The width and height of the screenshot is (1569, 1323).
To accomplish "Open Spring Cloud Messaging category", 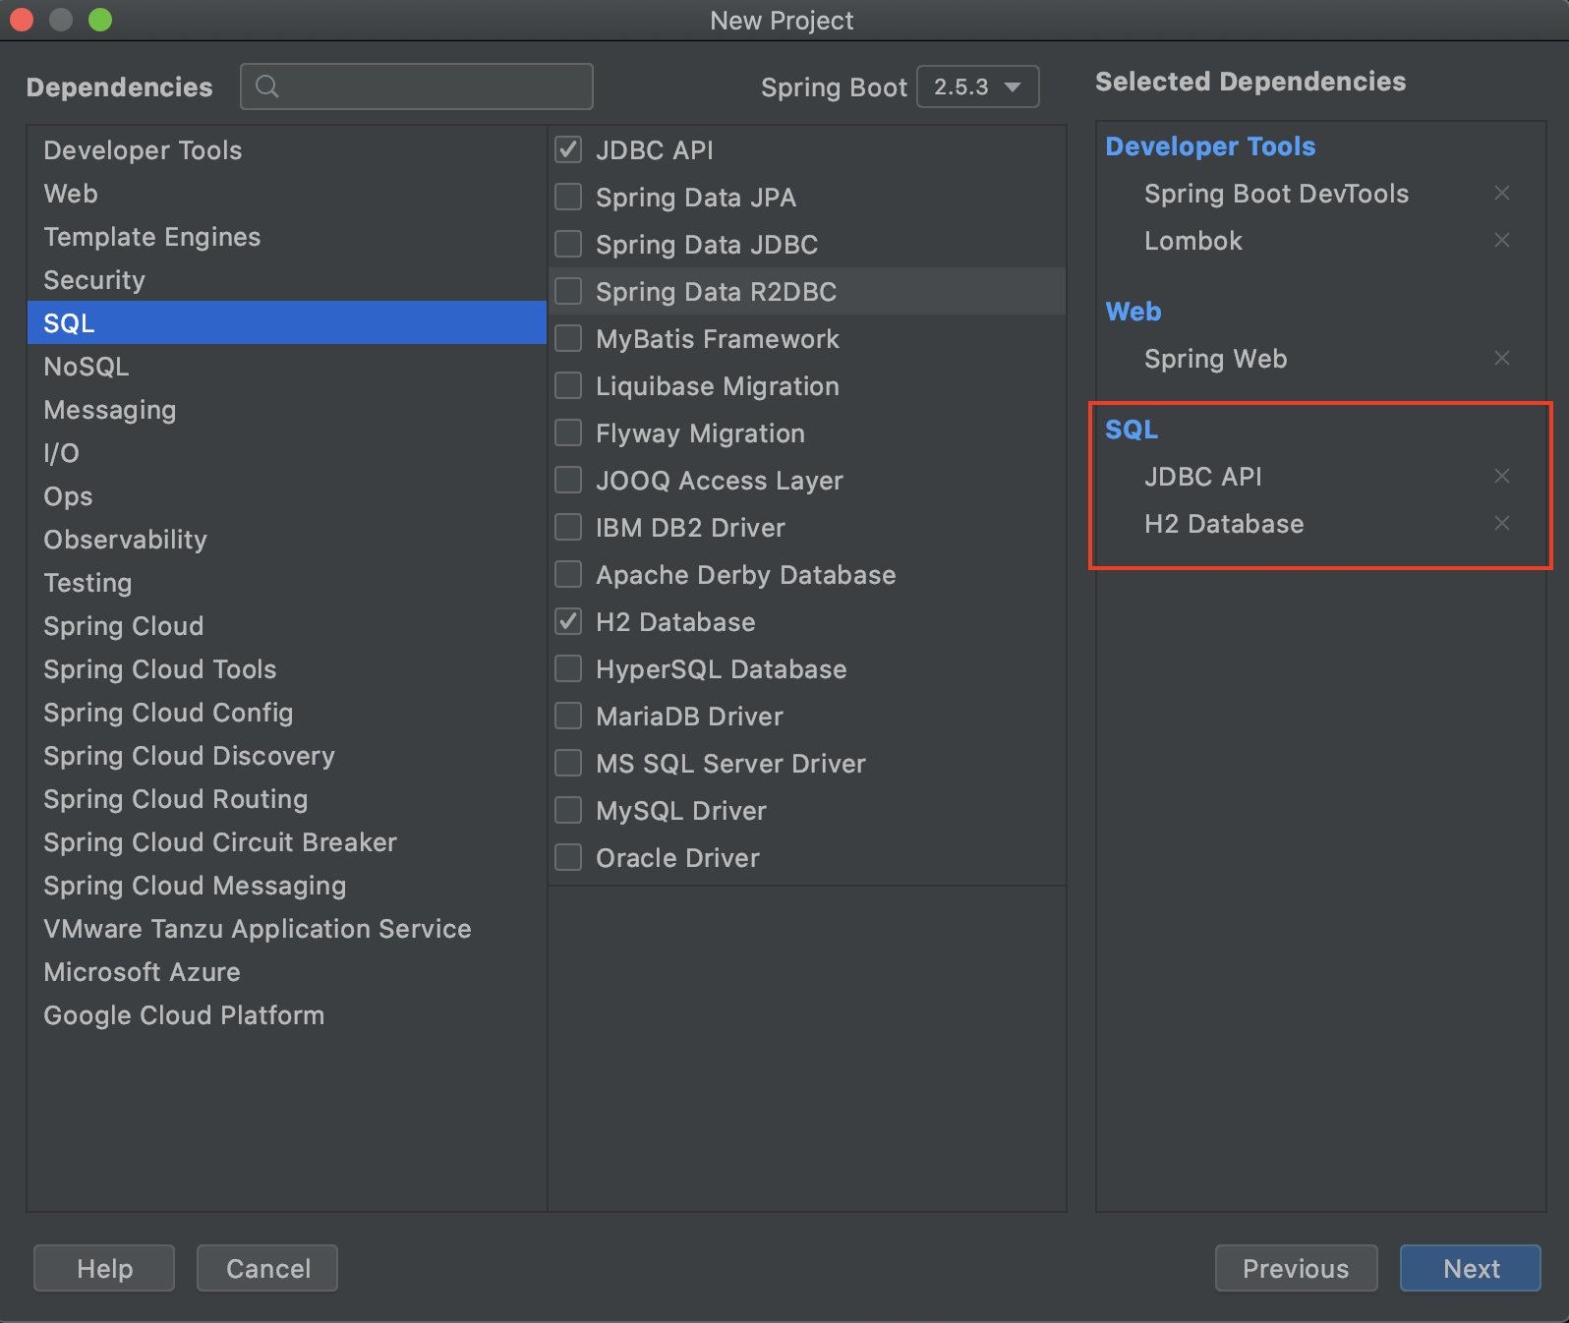I will tap(286, 885).
